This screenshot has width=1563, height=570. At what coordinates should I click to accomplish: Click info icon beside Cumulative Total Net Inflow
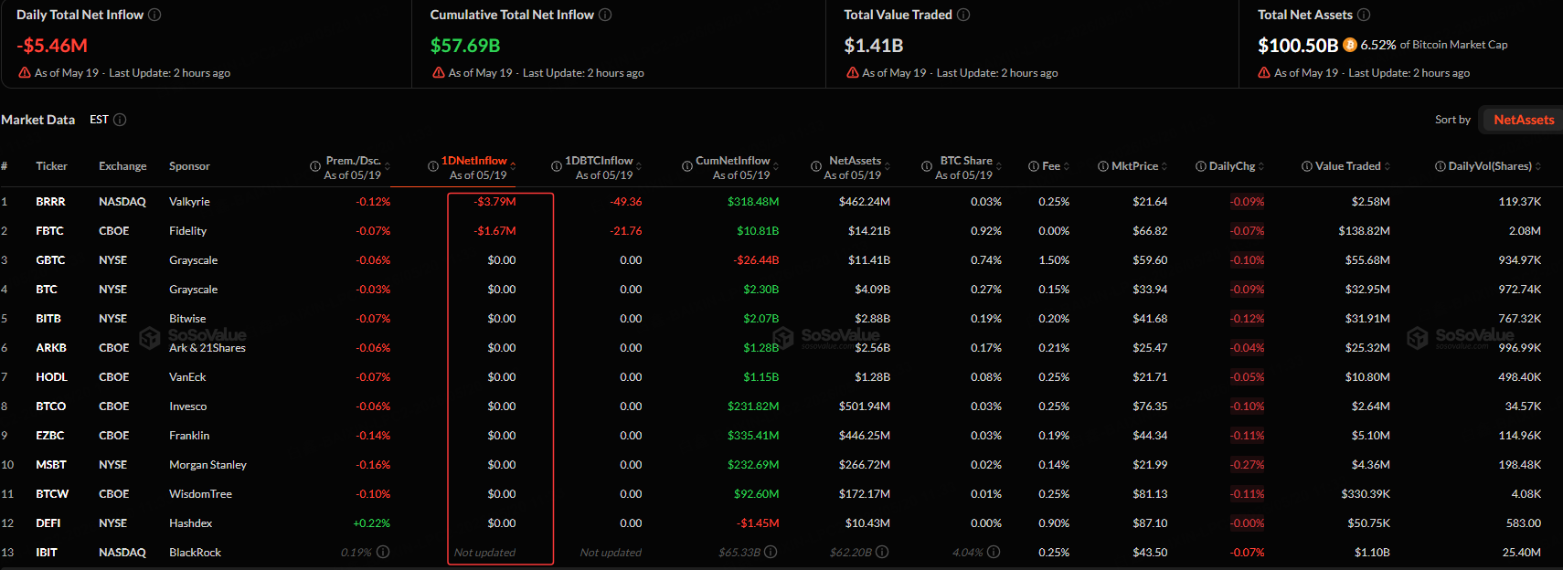click(605, 15)
